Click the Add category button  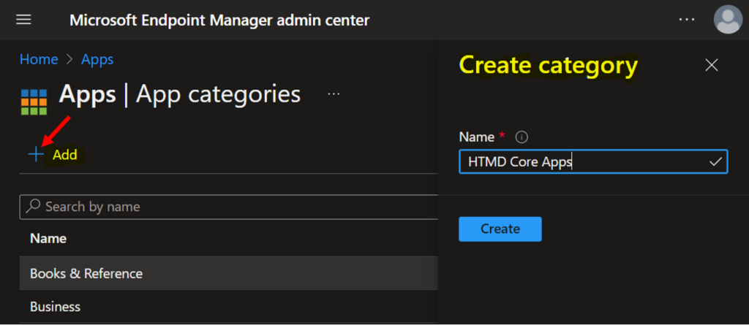tap(53, 155)
